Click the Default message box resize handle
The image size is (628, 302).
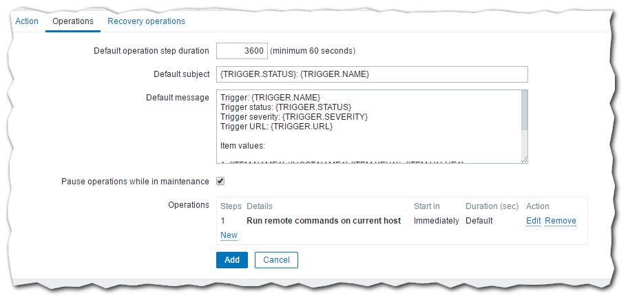(524, 160)
